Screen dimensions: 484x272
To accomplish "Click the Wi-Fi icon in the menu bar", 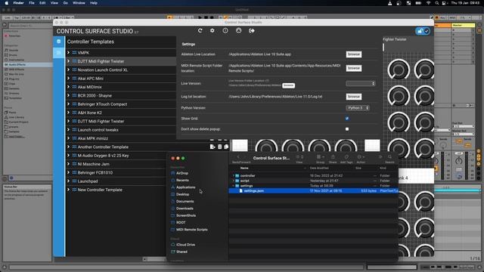I will (x=429, y=3).
